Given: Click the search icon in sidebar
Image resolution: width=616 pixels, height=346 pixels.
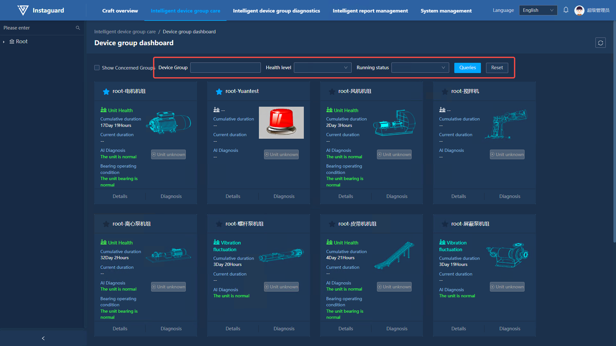Looking at the screenshot, I should [78, 28].
